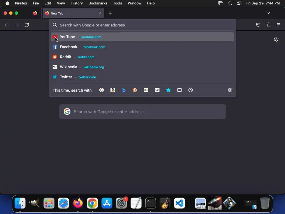285x214 pixels.
Task: Launch GarageBand from the Dock
Action: click(x=165, y=203)
